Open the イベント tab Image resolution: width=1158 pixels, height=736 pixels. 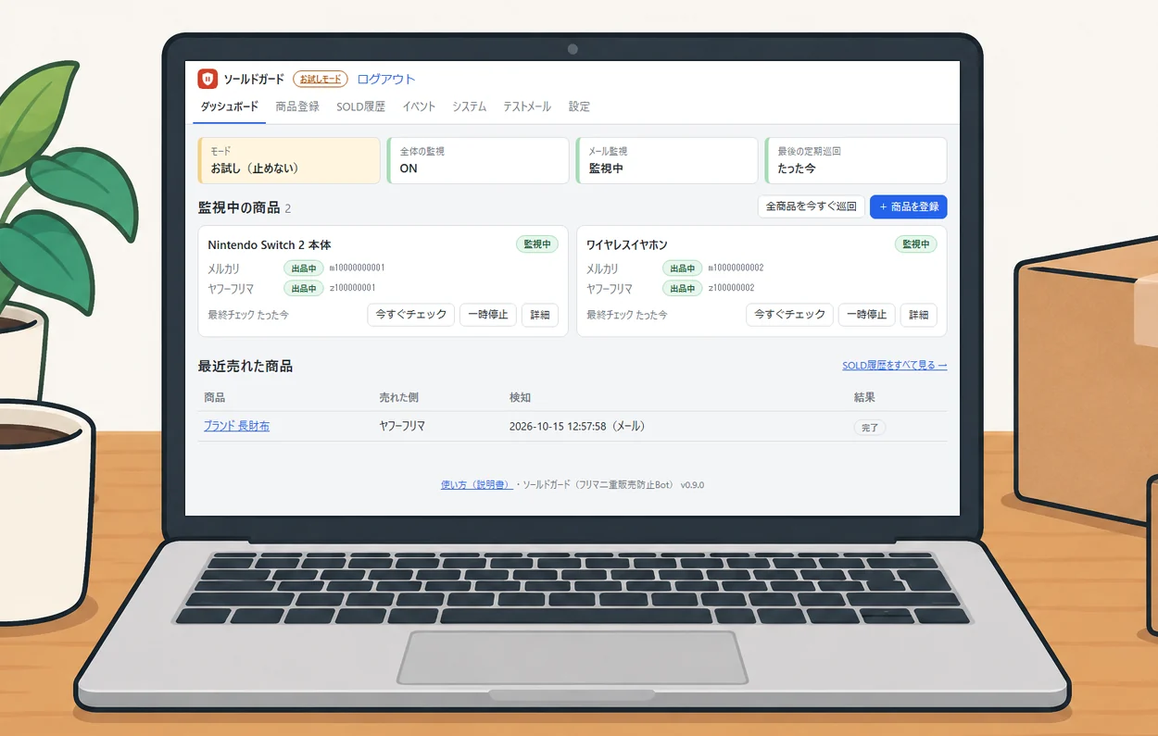[419, 106]
